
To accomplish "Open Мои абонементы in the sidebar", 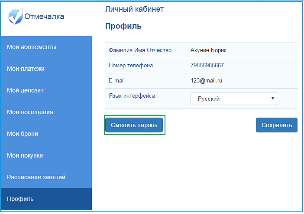I will tap(46, 47).
